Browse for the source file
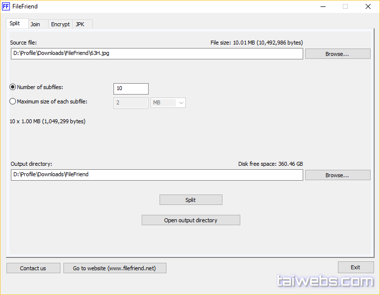Image resolution: width=380 pixels, height=295 pixels. (x=337, y=54)
